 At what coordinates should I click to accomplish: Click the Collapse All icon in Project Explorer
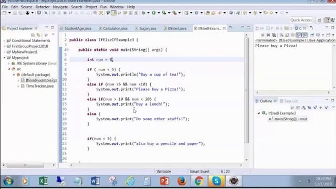pos(33,35)
